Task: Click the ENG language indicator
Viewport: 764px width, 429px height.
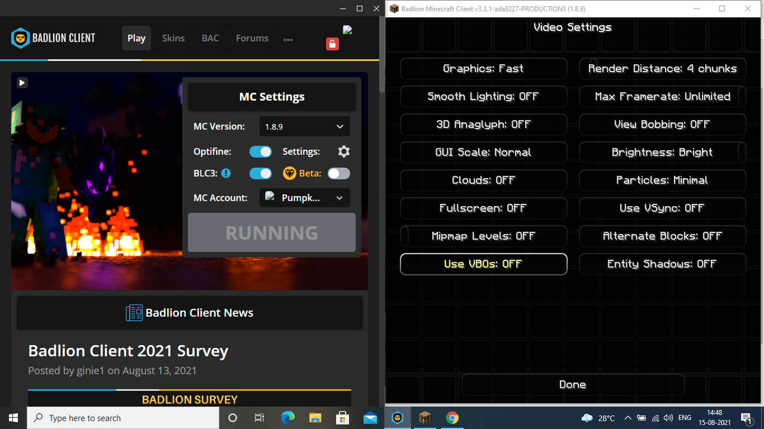Action: 685,418
